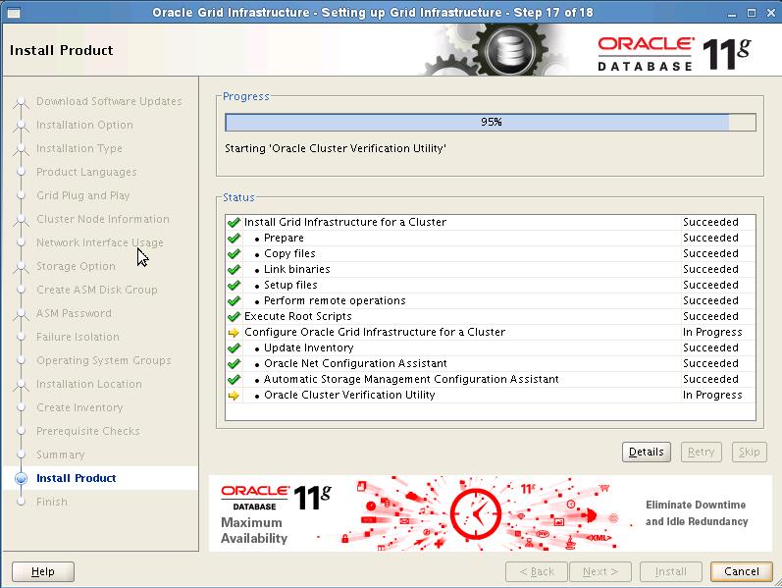
Task: Click checkmark beside Perform remote operations
Action: coord(234,301)
